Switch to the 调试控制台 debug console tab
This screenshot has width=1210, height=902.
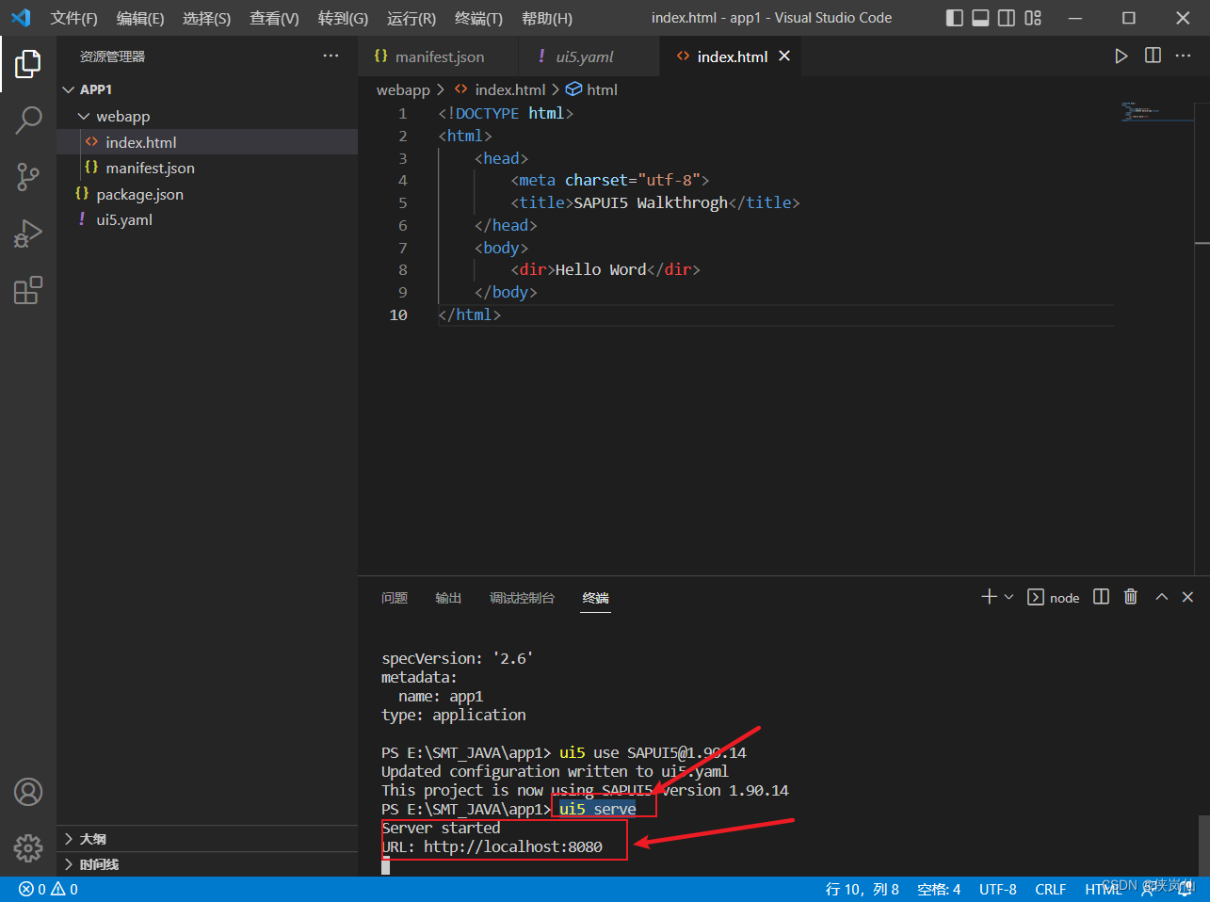[522, 598]
